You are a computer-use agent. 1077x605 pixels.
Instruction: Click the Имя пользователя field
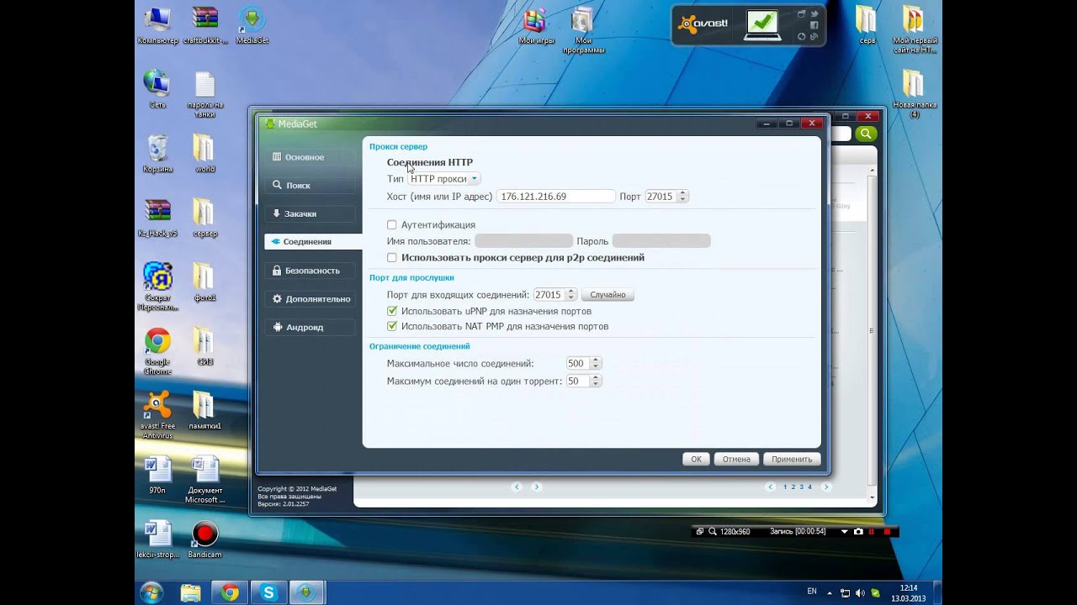(x=523, y=241)
